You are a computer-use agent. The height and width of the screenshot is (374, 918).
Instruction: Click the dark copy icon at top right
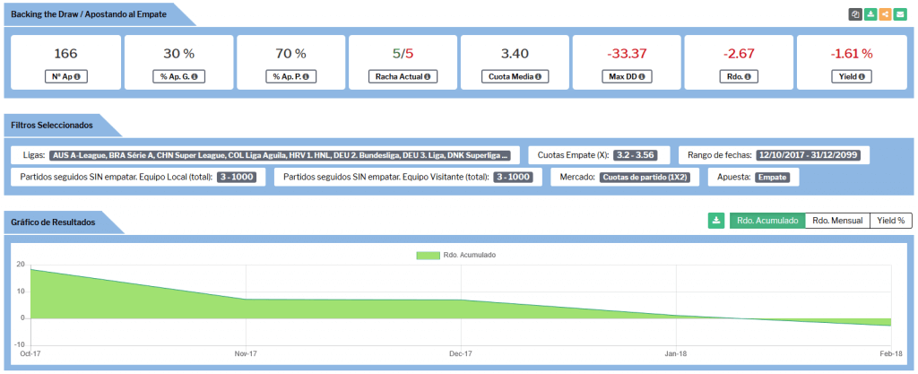pos(855,13)
